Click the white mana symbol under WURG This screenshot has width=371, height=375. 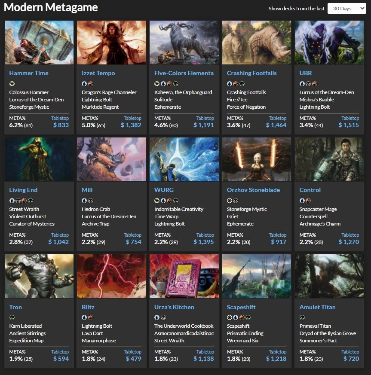point(157,201)
